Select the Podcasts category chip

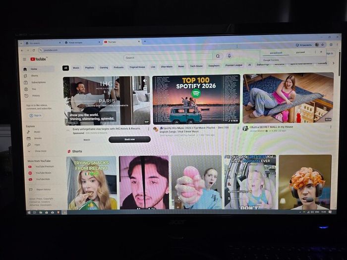pos(118,67)
